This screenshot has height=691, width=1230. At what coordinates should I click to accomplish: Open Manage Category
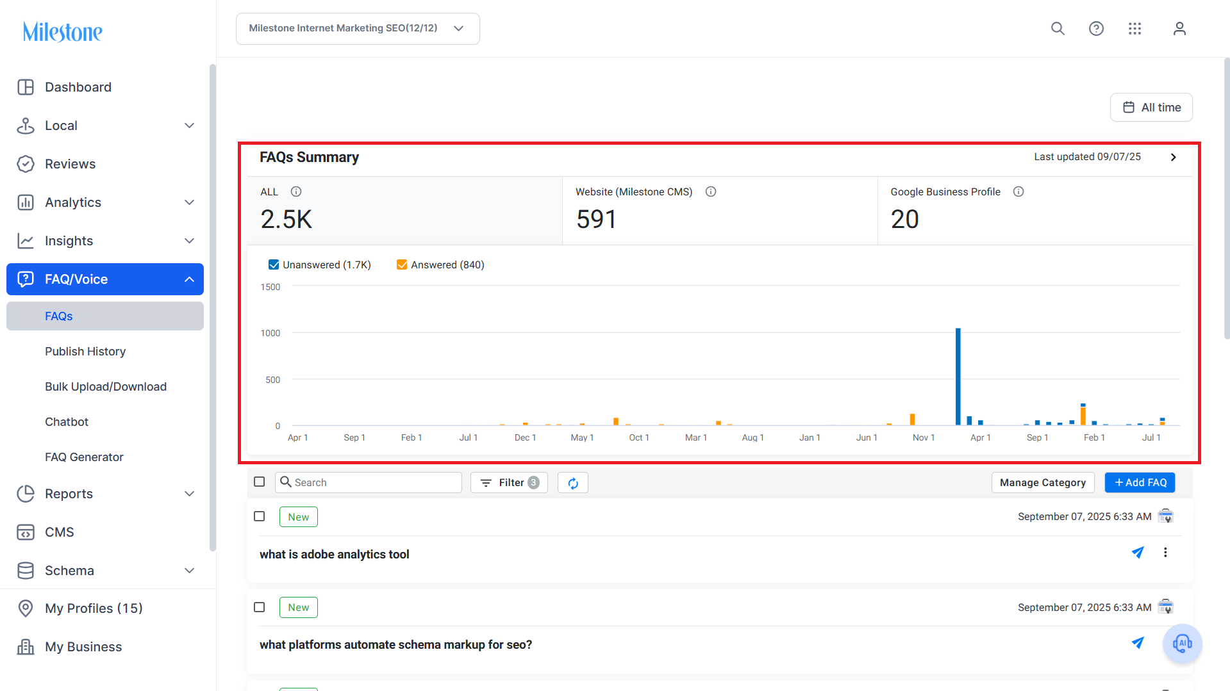point(1042,483)
